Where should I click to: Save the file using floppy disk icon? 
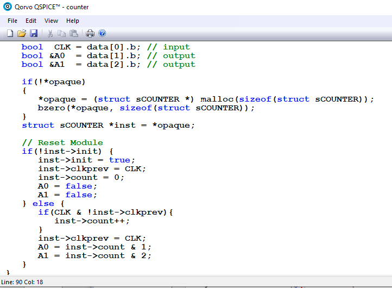click(33, 34)
